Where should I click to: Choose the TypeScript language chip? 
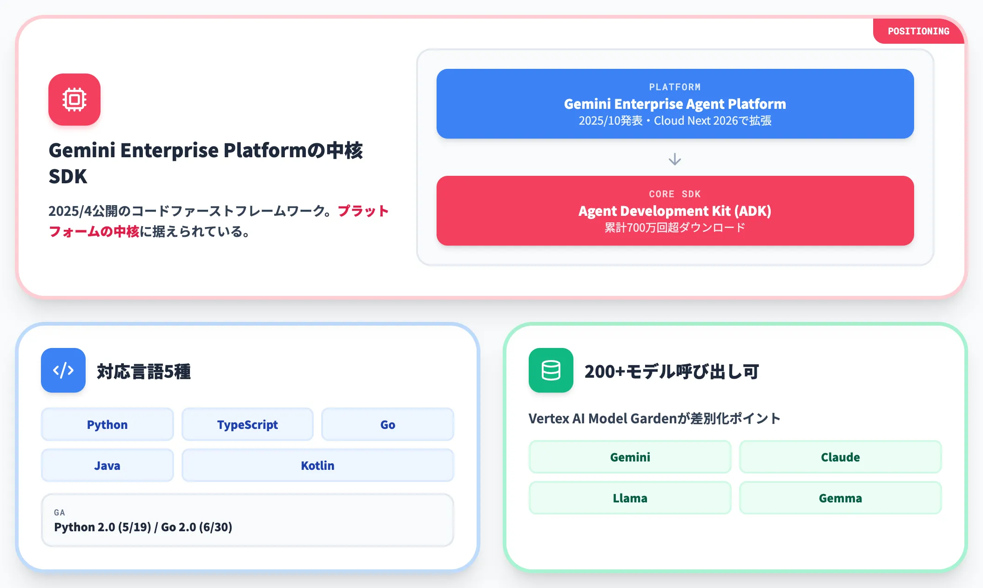click(248, 424)
